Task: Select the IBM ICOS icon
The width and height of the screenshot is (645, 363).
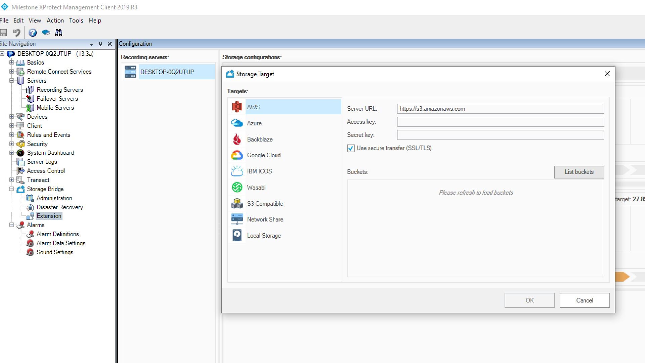Action: (x=237, y=171)
